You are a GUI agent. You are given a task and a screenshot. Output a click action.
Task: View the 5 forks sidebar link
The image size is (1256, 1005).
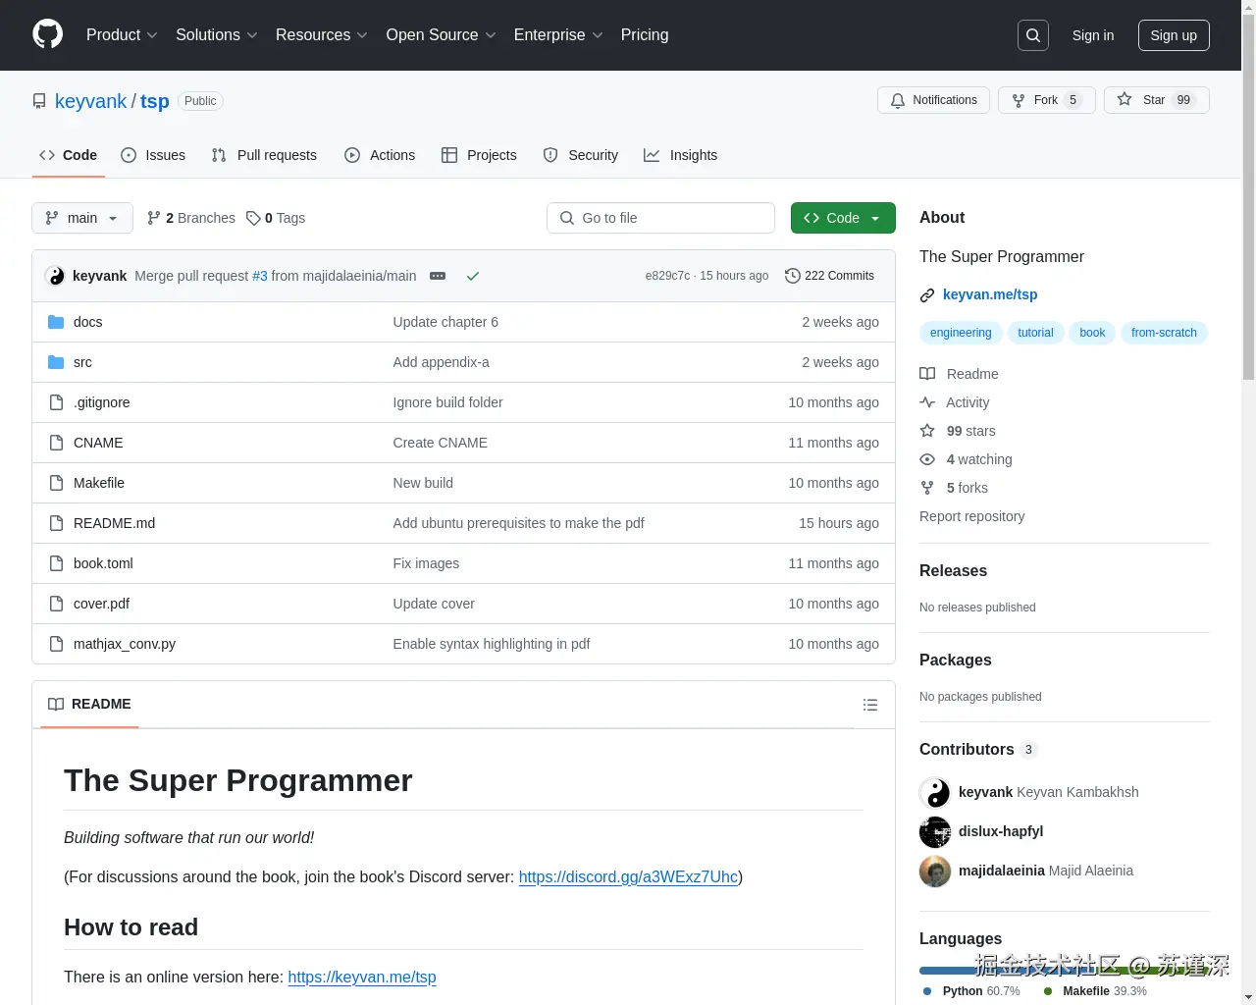954,488
